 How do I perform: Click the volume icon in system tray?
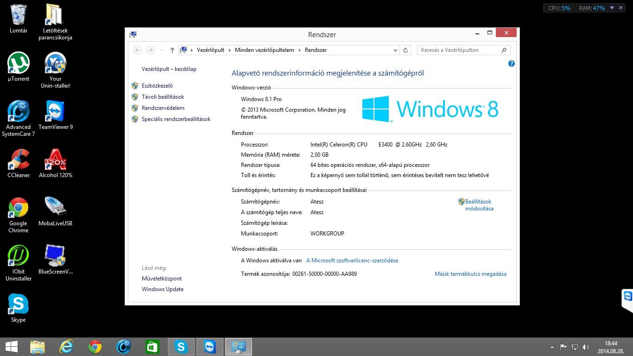[x=585, y=347]
